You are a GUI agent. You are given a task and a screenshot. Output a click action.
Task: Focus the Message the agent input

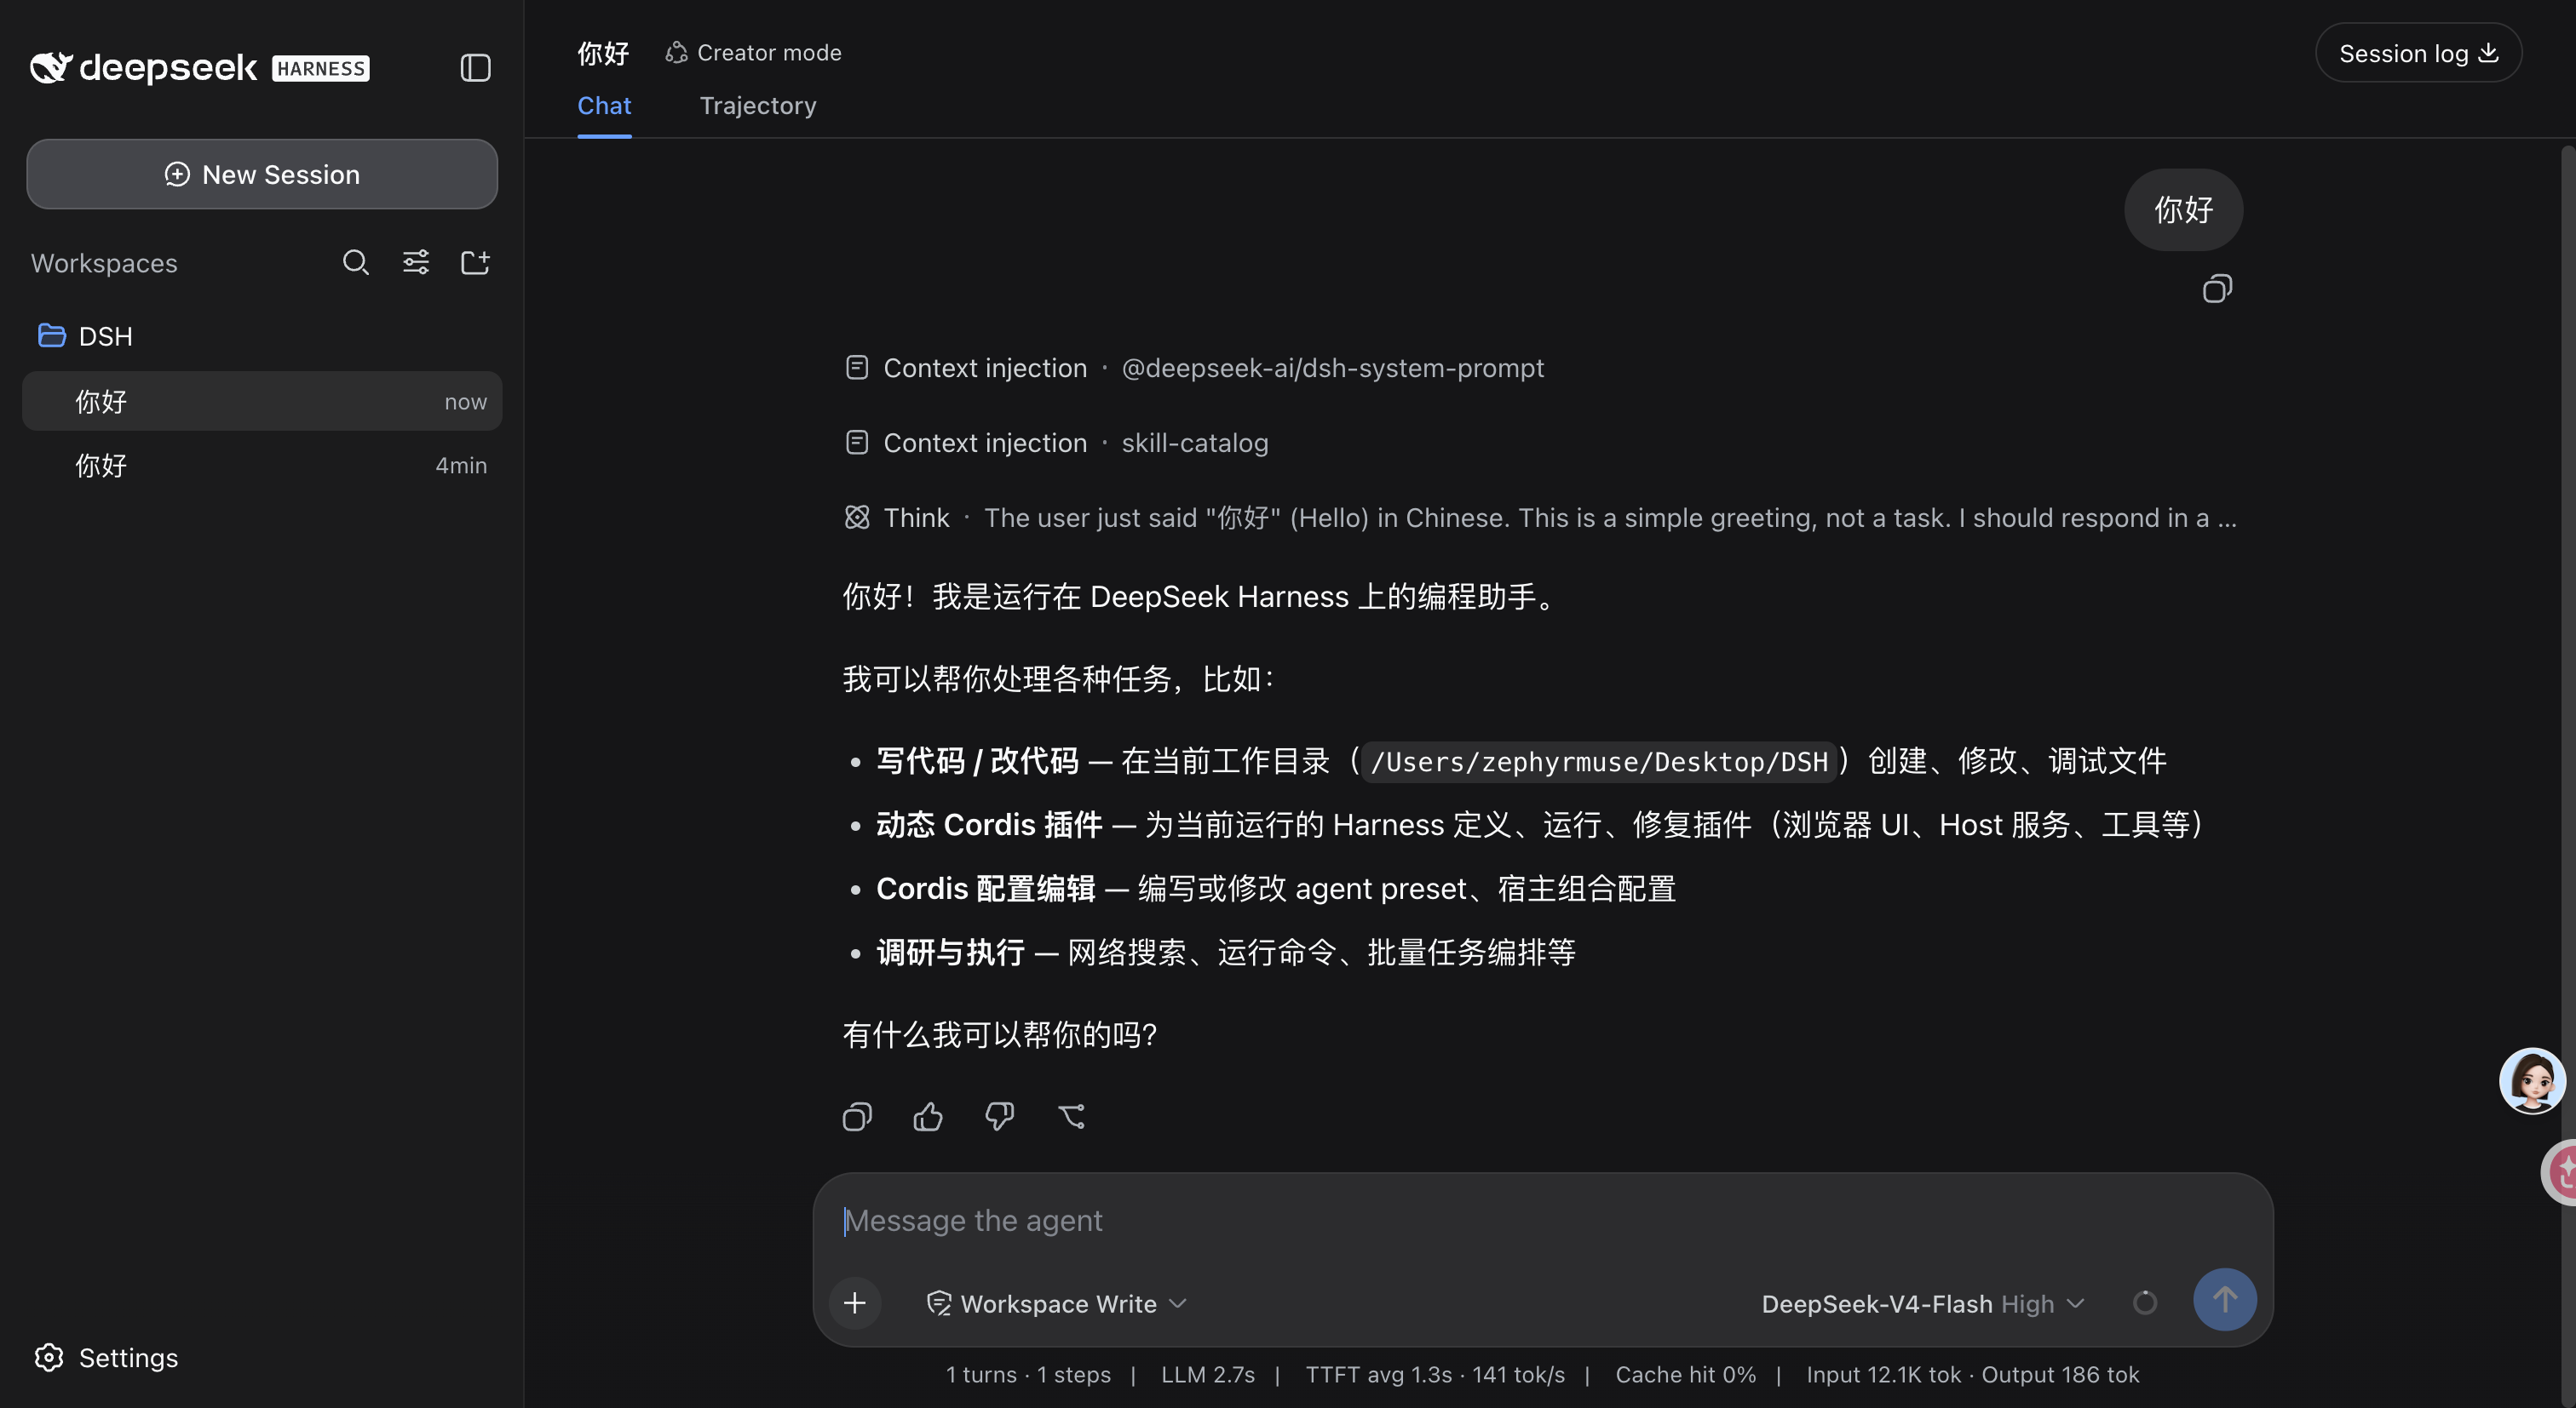click(x=1542, y=1220)
